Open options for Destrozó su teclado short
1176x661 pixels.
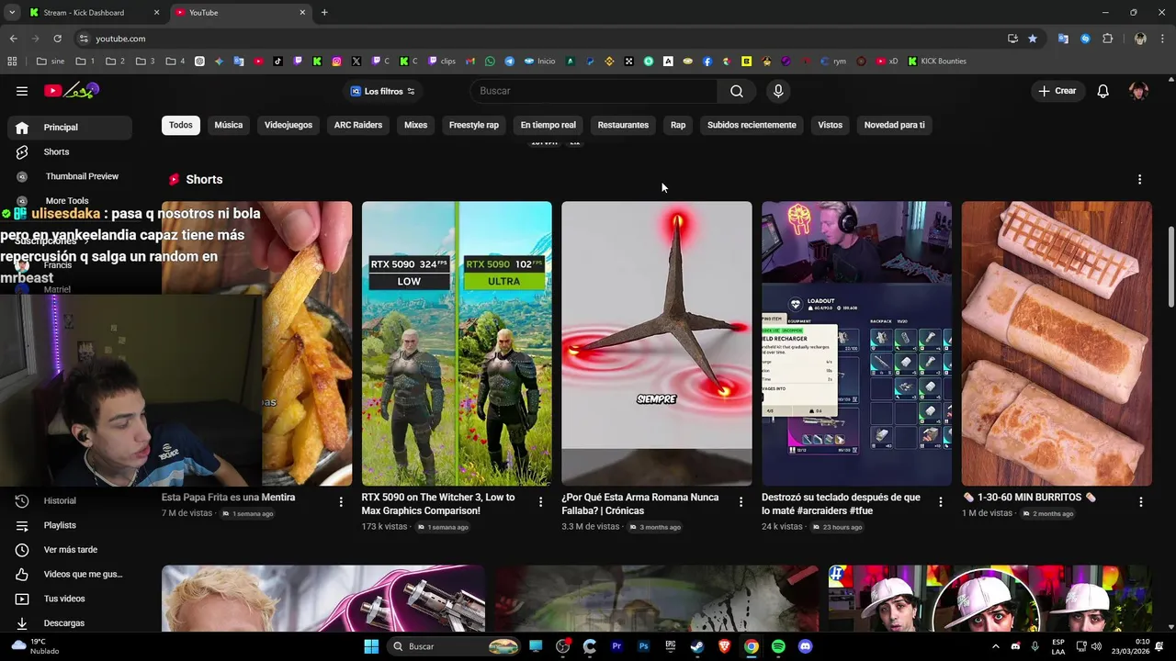940,502
